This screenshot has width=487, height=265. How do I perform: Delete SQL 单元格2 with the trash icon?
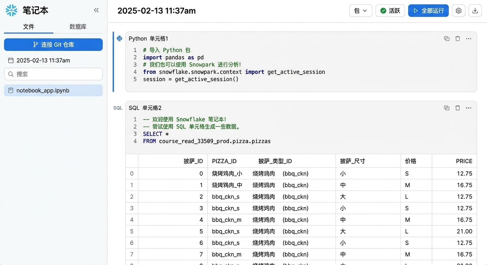point(458,108)
